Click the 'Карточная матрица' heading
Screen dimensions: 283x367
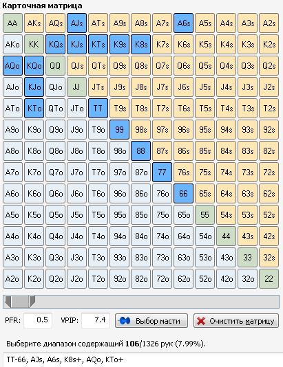coord(43,5)
